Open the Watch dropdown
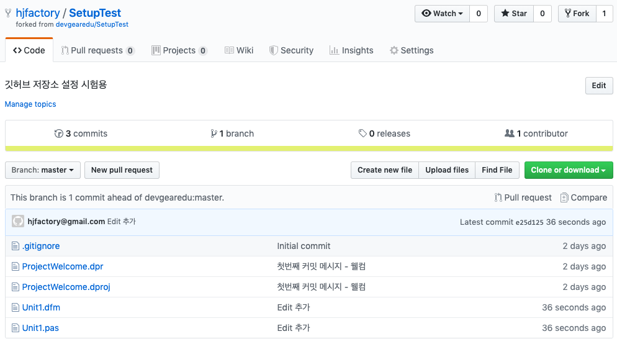The height and width of the screenshot is (344, 617). coord(442,14)
